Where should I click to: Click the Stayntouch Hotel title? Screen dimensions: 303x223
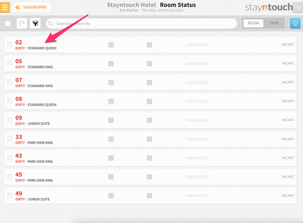point(131,5)
